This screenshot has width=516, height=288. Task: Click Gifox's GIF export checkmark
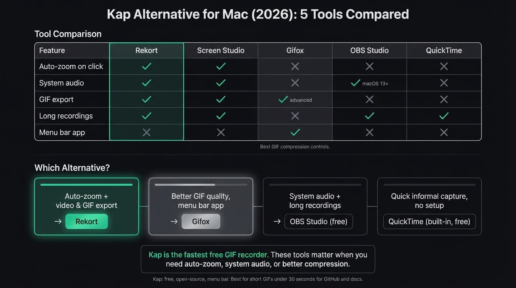point(283,99)
